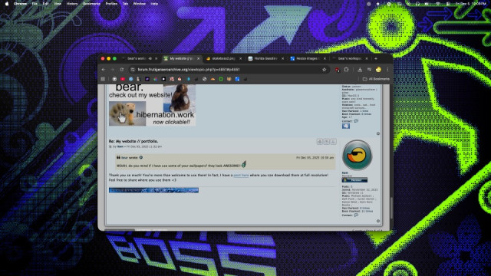Click the sunglasses duck avatar
The width and height of the screenshot is (491, 276).
tap(357, 155)
